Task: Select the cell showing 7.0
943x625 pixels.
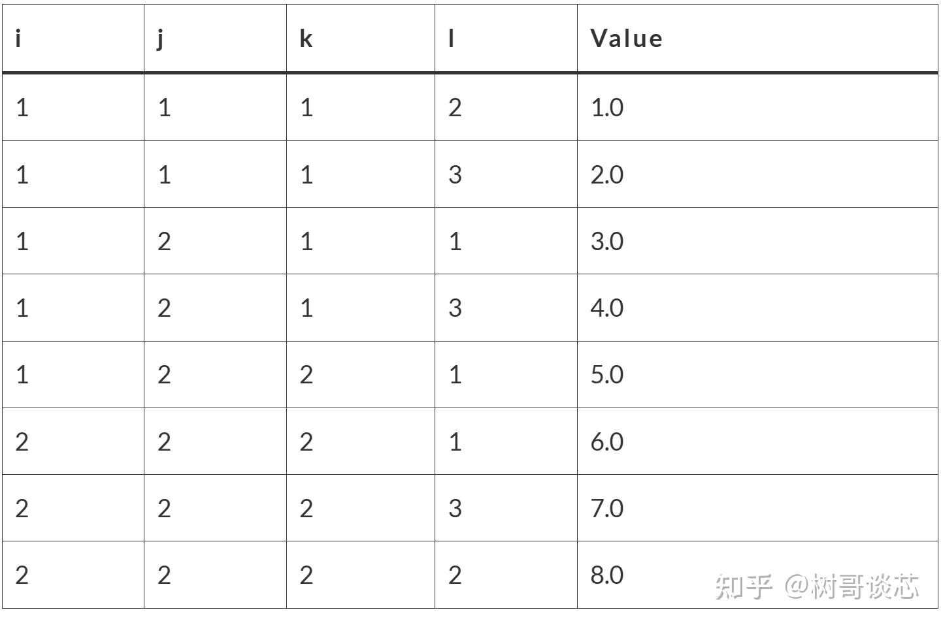Action: (x=757, y=508)
